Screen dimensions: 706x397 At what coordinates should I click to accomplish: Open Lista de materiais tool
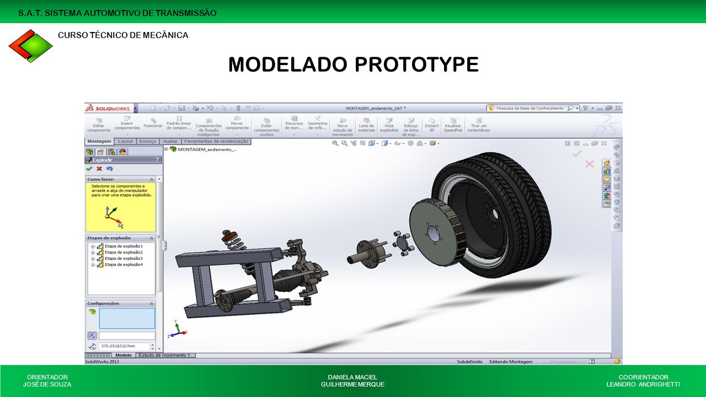tap(366, 125)
